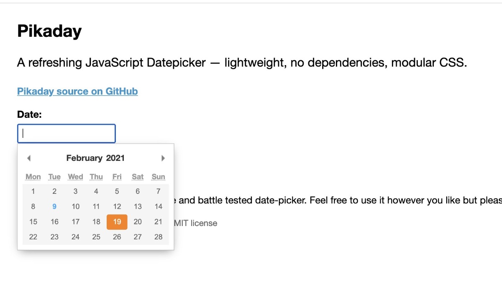Select February 2 in the calendar
502x282 pixels.
tap(54, 192)
